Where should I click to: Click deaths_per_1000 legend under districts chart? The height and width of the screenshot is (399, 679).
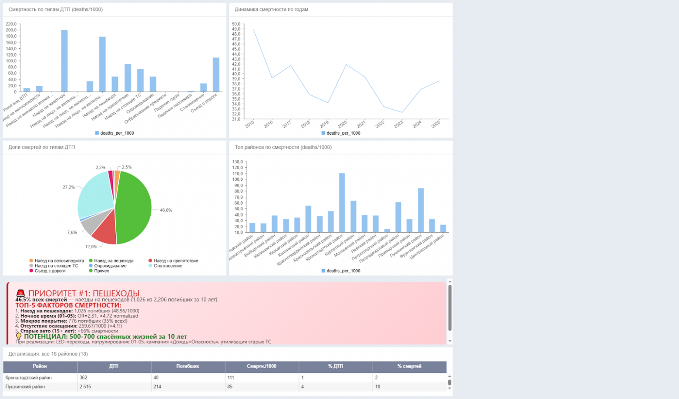(341, 271)
